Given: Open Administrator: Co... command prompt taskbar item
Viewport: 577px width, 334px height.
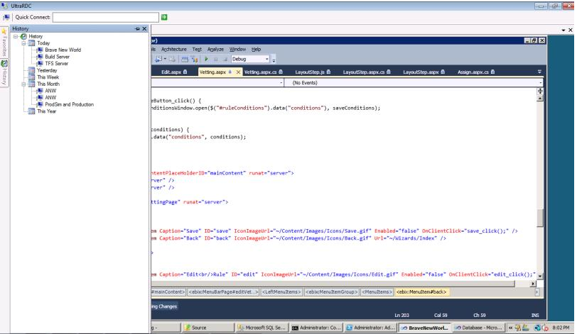Looking at the screenshot, I should [x=316, y=328].
